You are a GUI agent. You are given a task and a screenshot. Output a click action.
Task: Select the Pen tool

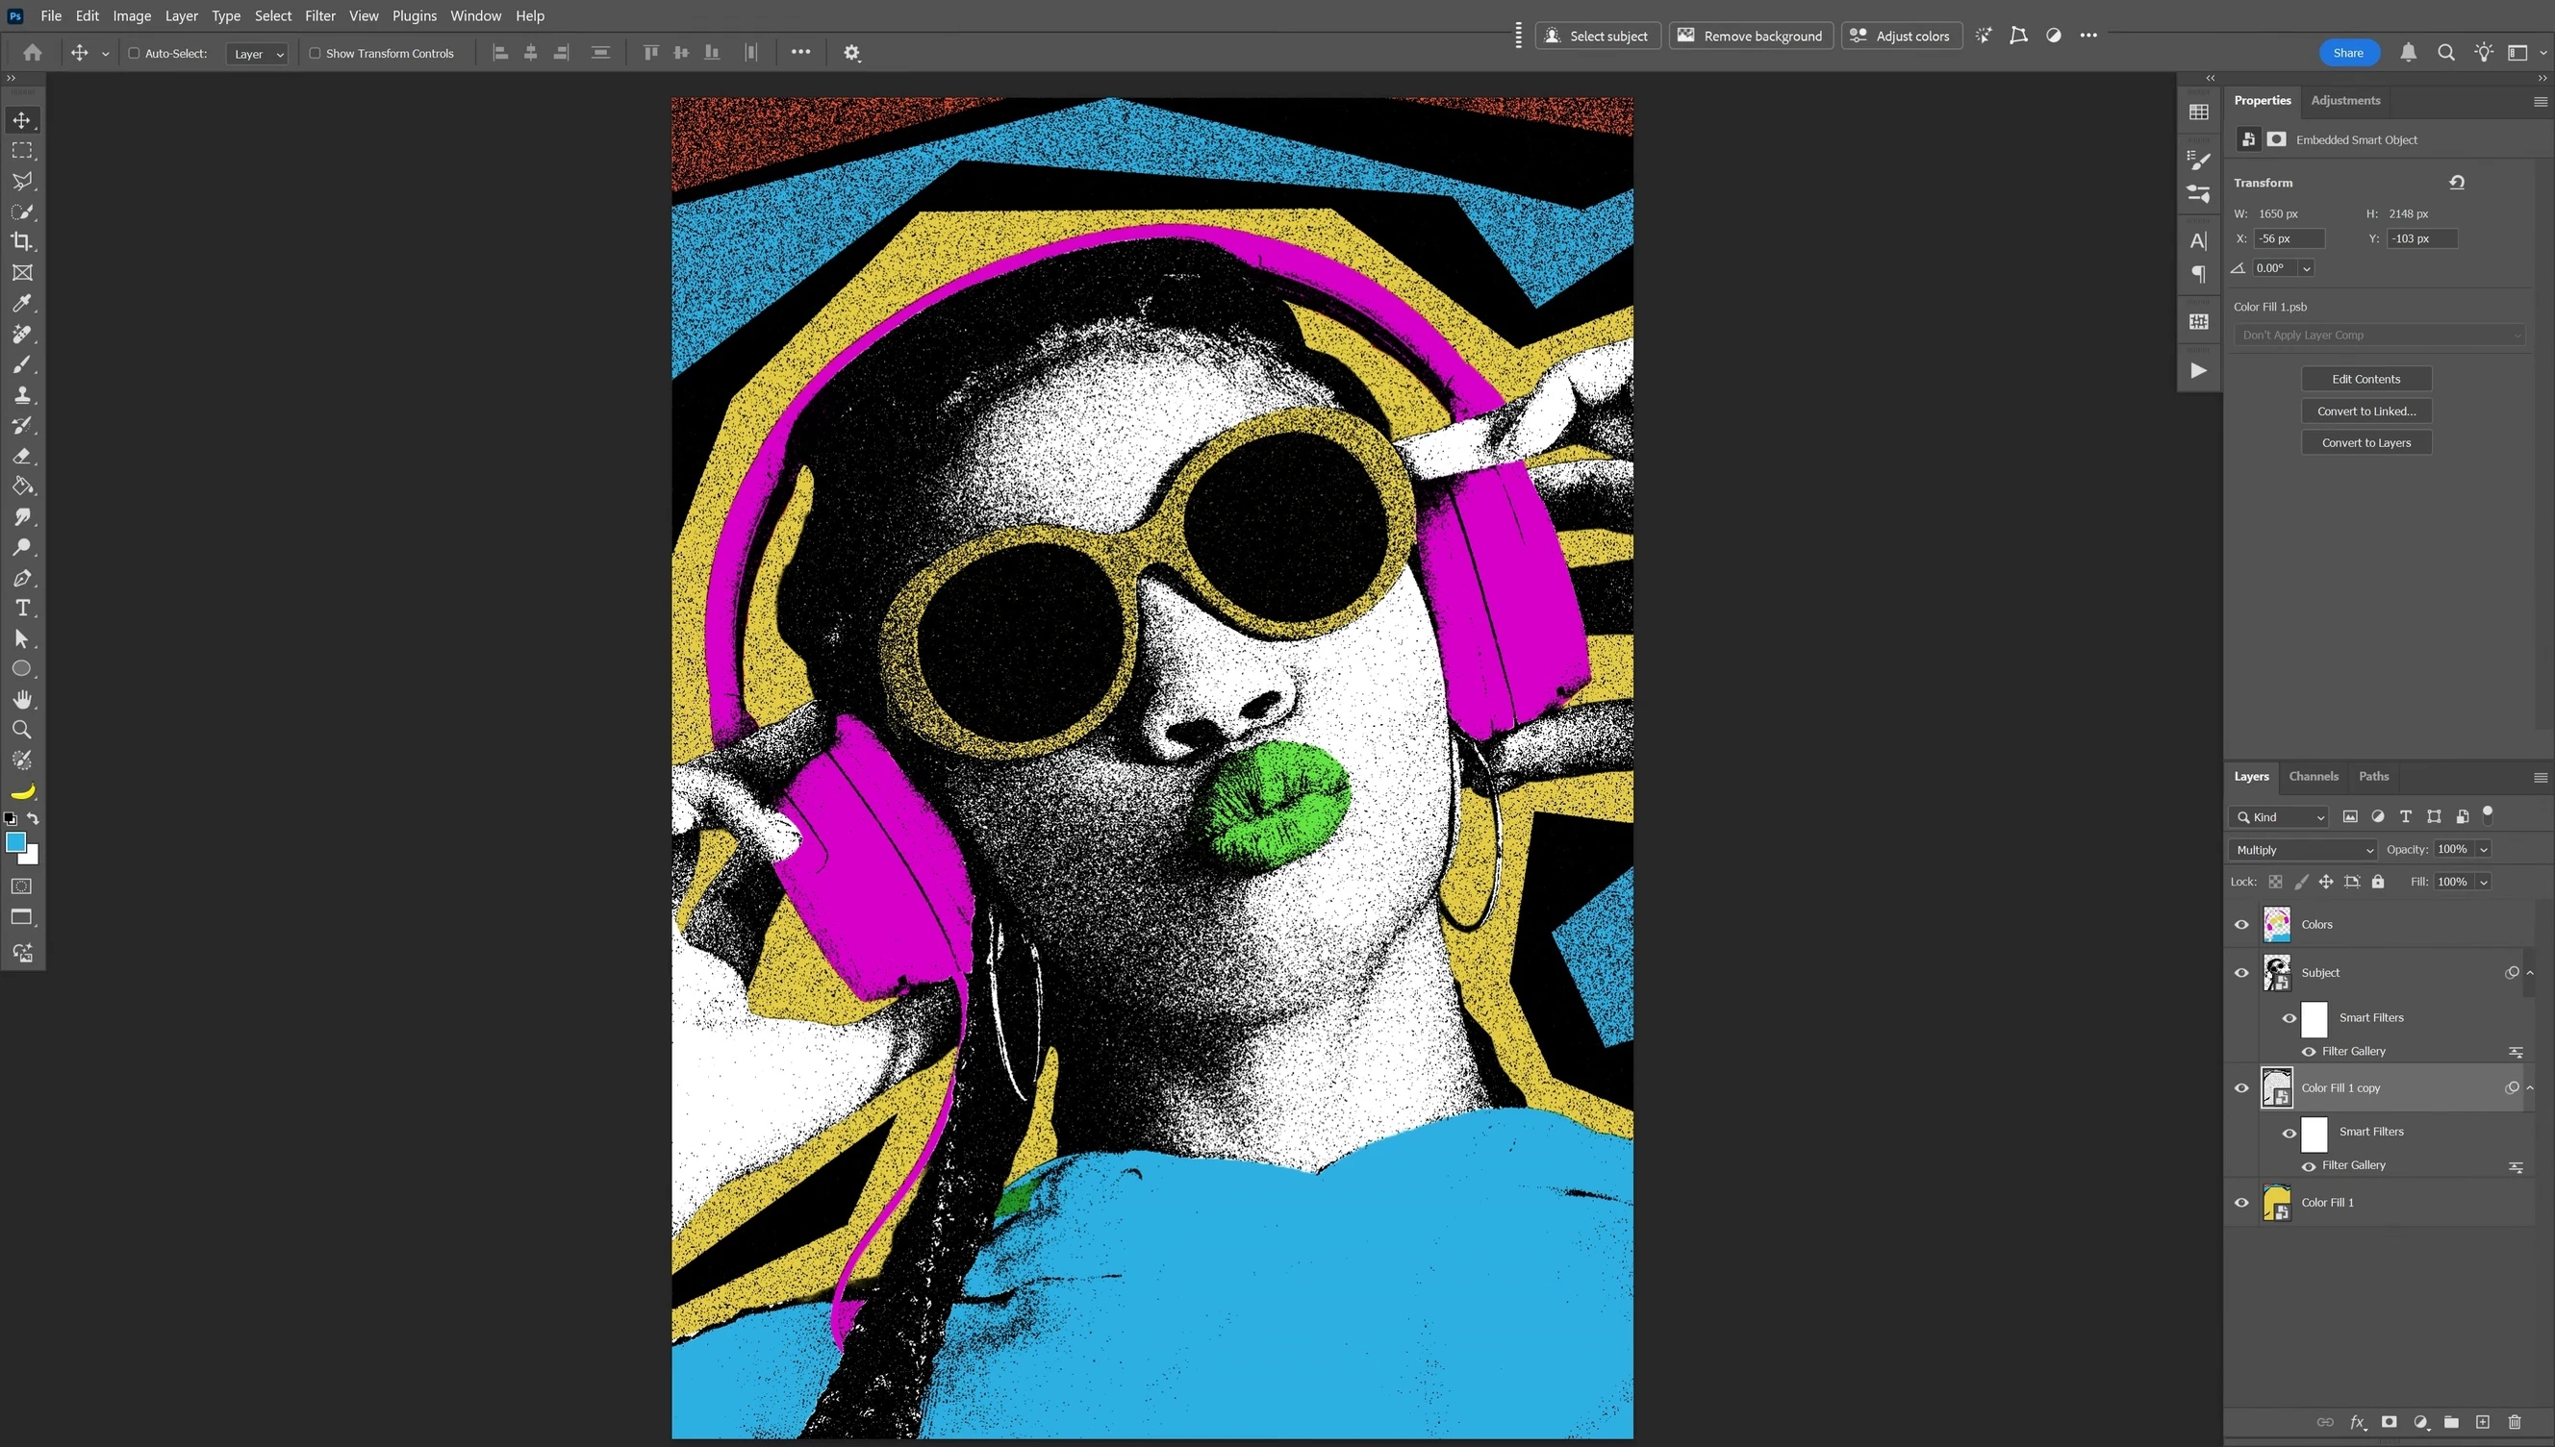22,578
